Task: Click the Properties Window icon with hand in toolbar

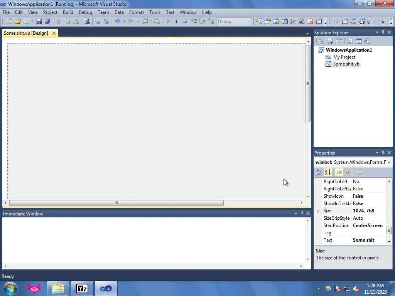Action: point(268,22)
